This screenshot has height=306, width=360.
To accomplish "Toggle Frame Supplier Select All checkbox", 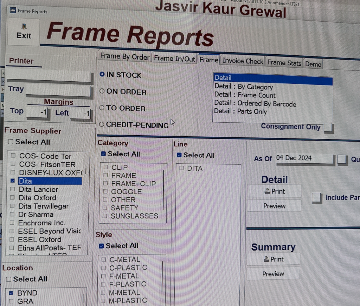I will [11, 142].
